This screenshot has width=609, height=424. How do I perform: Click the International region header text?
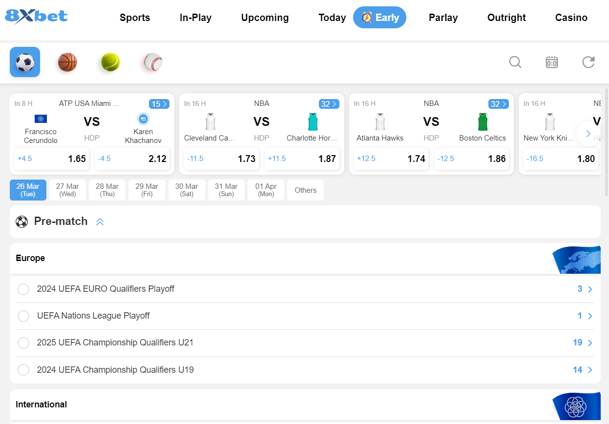point(41,404)
